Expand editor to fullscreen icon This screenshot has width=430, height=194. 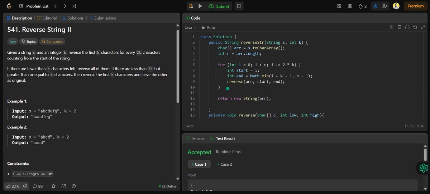pos(423,28)
